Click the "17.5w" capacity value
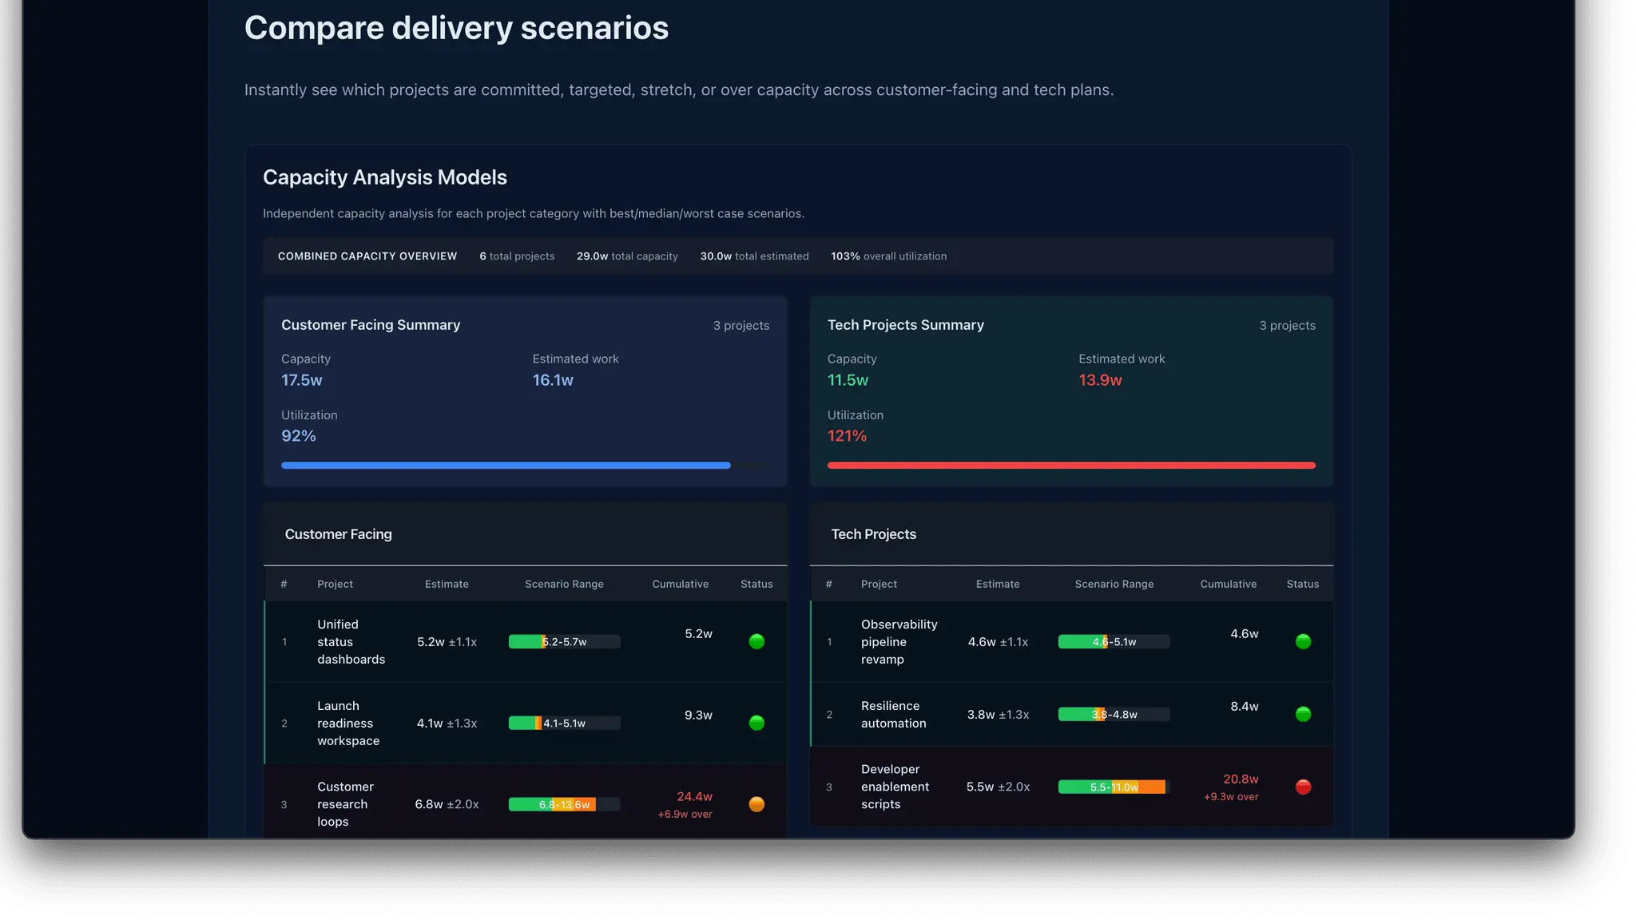 pyautogui.click(x=302, y=380)
